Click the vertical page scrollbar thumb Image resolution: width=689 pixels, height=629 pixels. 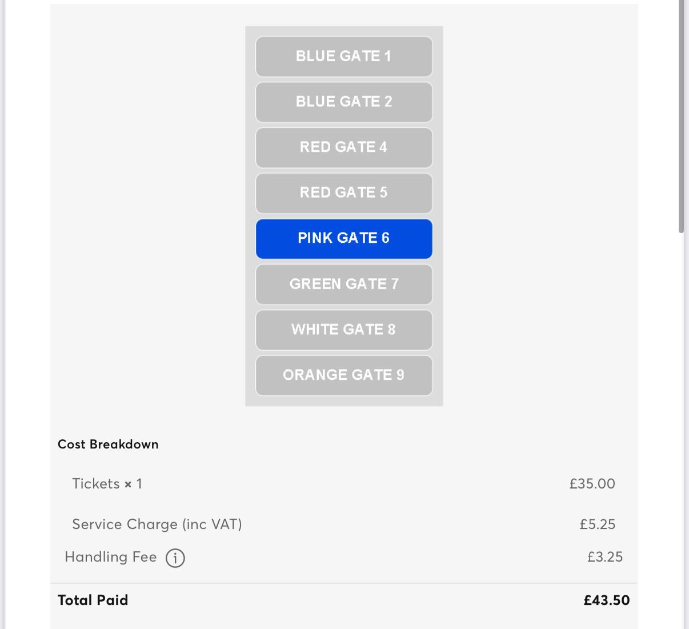(681, 114)
